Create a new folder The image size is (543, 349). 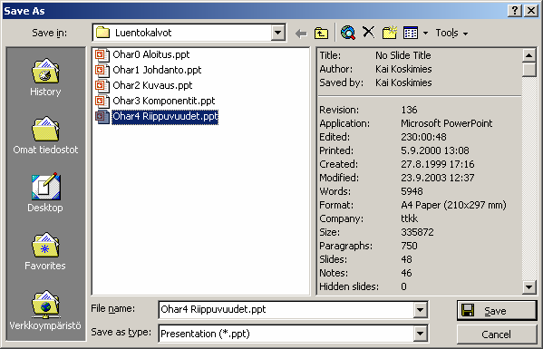(390, 33)
